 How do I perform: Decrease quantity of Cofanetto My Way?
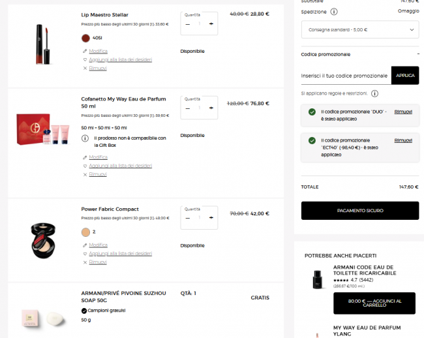188,108
